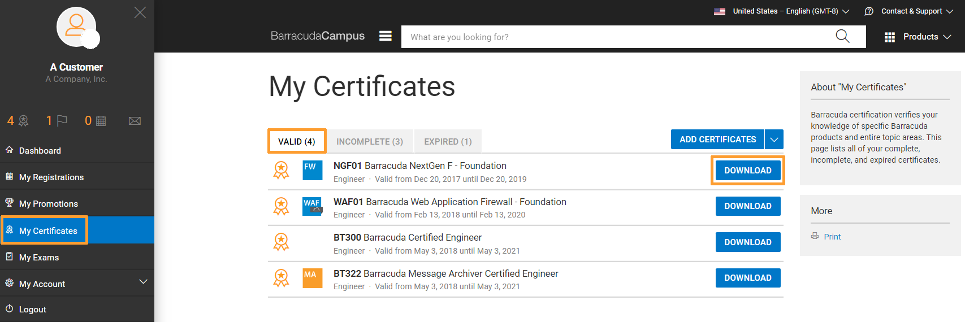Click the certificates ribbon counter showing 4

pos(18,120)
